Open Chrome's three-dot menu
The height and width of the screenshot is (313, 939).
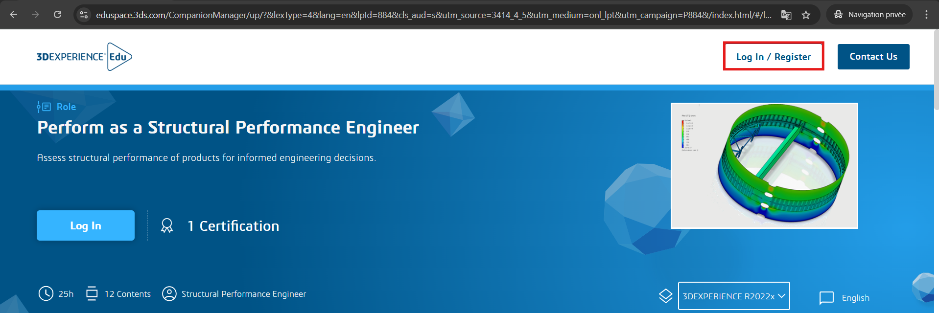(x=926, y=15)
